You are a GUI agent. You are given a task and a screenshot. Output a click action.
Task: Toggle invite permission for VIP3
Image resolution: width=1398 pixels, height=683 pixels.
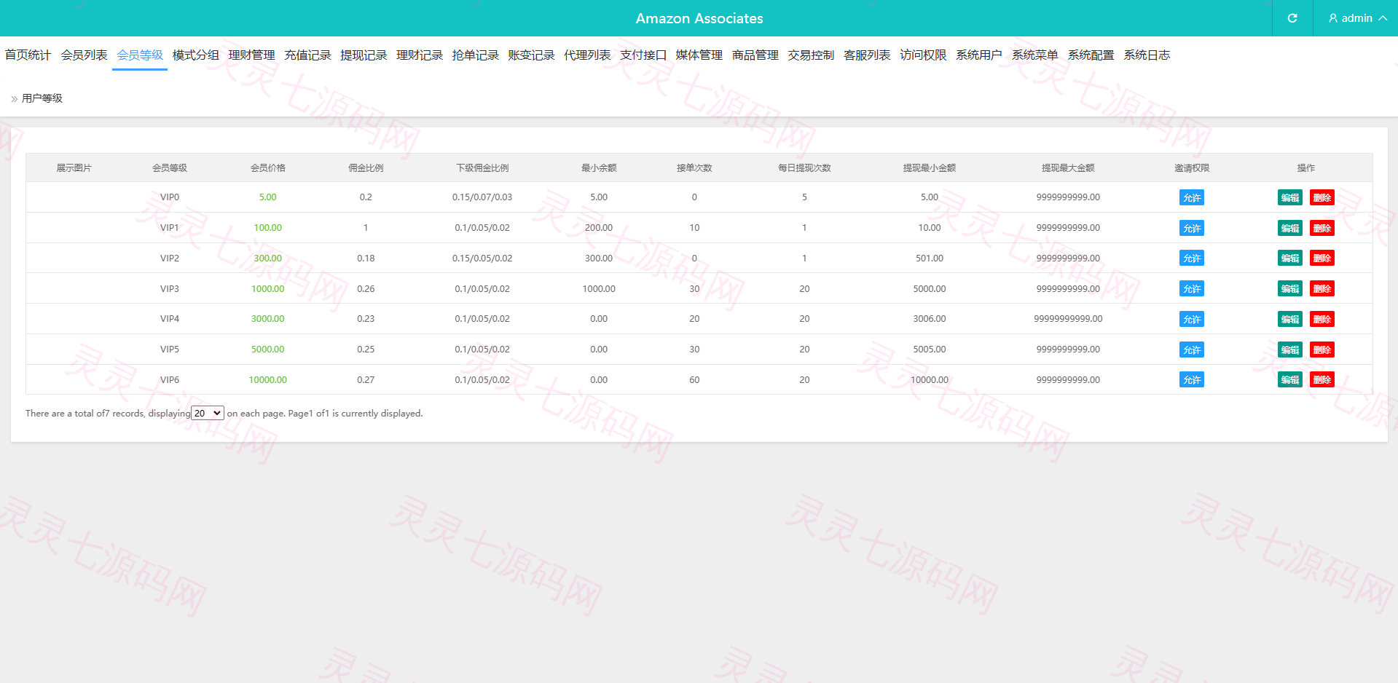1192,289
